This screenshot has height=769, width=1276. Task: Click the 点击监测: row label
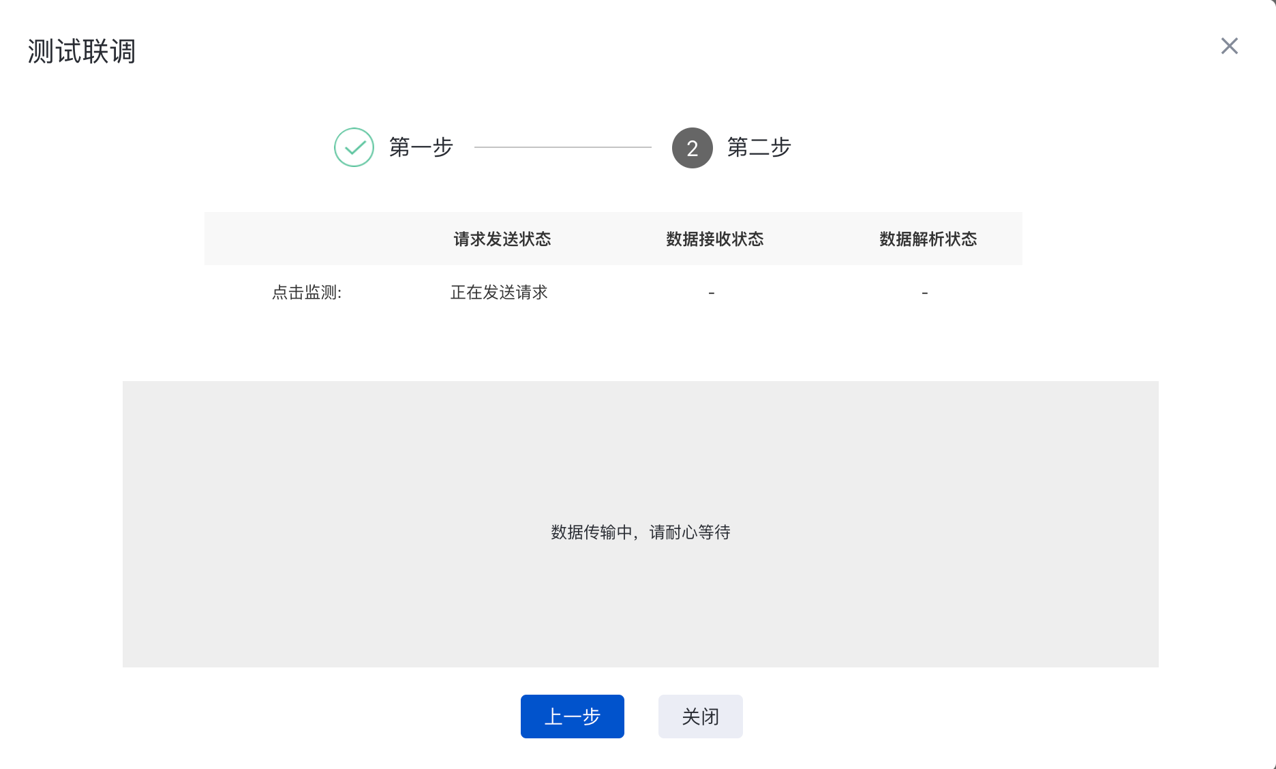(x=307, y=292)
